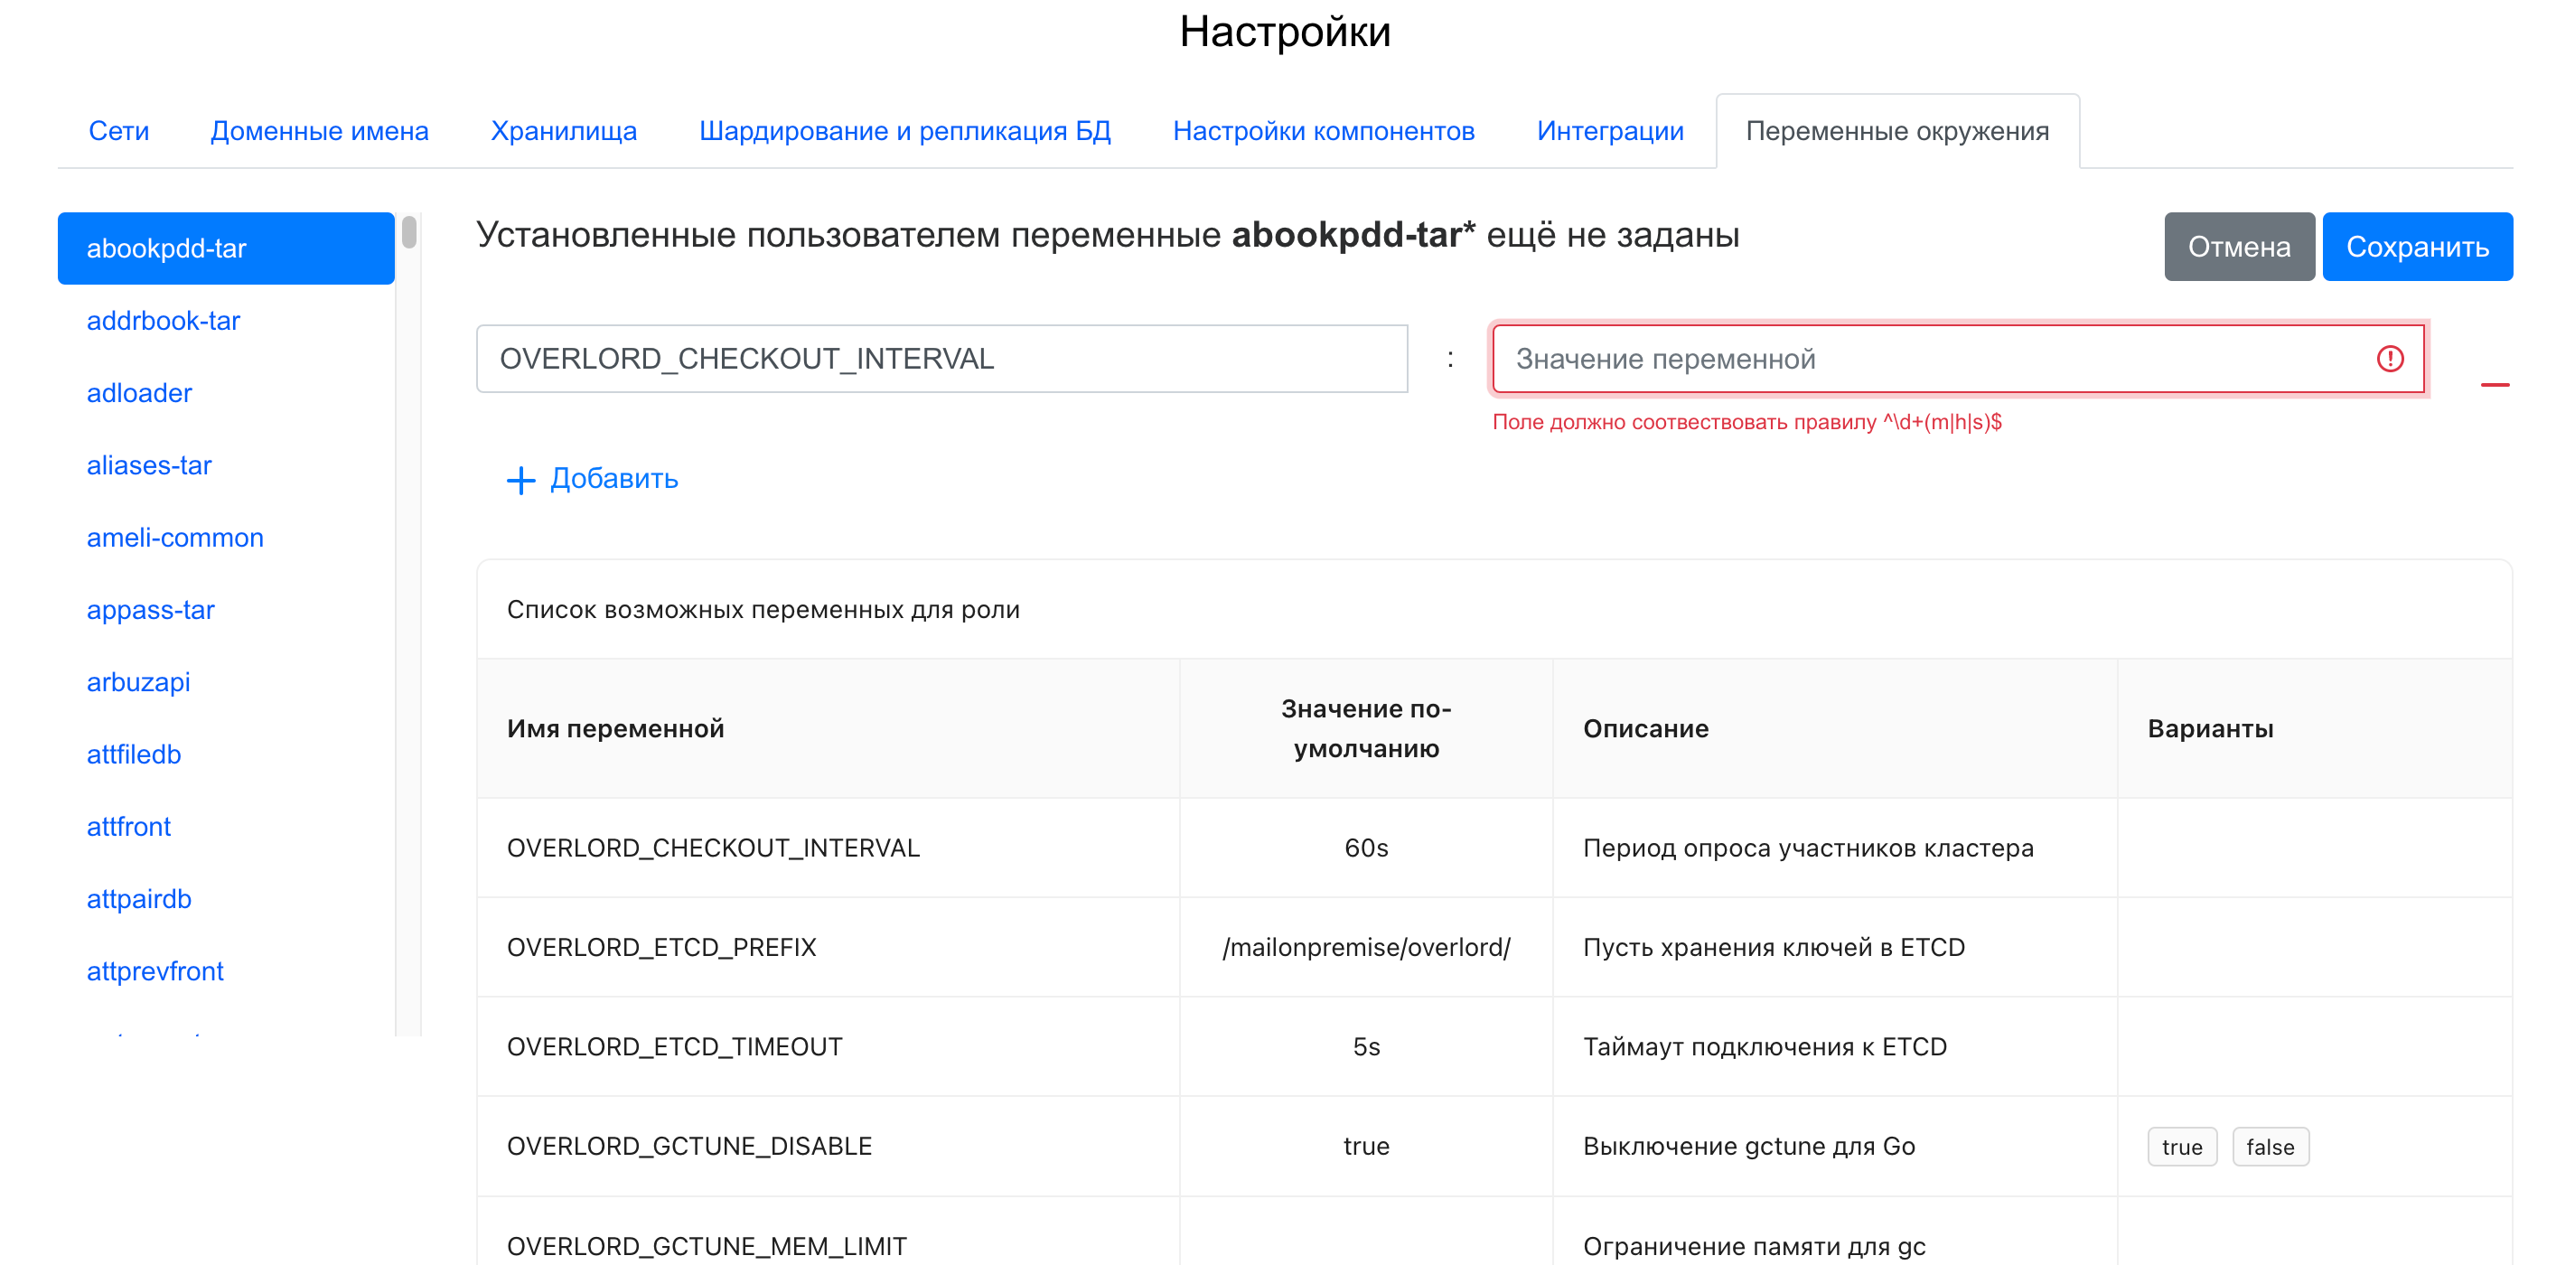Click the Сохранить button

click(x=2416, y=247)
